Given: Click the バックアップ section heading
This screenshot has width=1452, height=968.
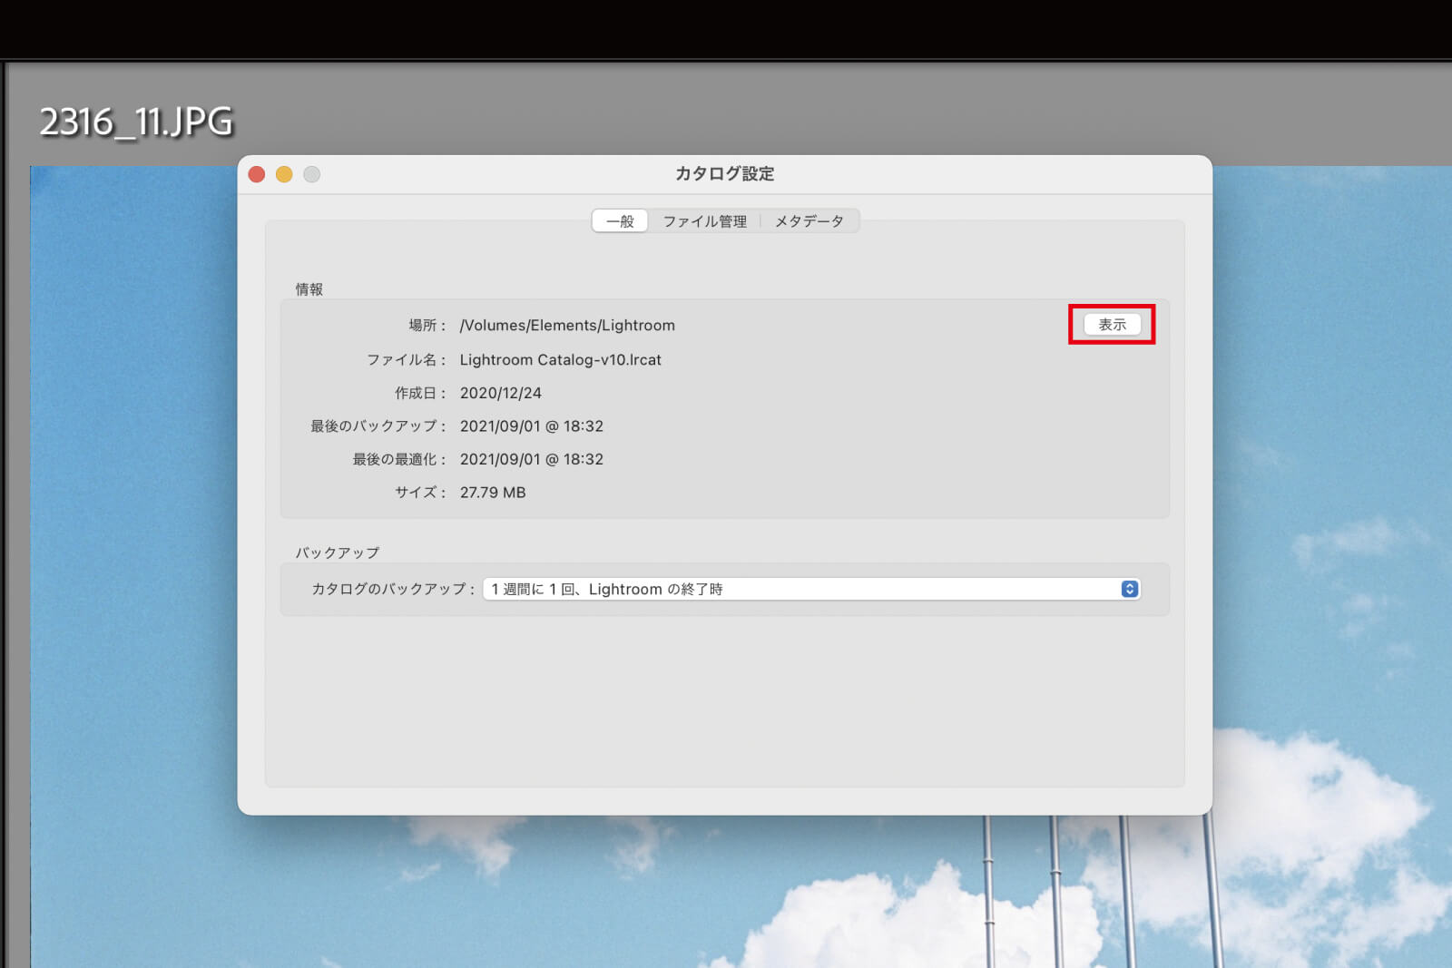Looking at the screenshot, I should [x=337, y=552].
